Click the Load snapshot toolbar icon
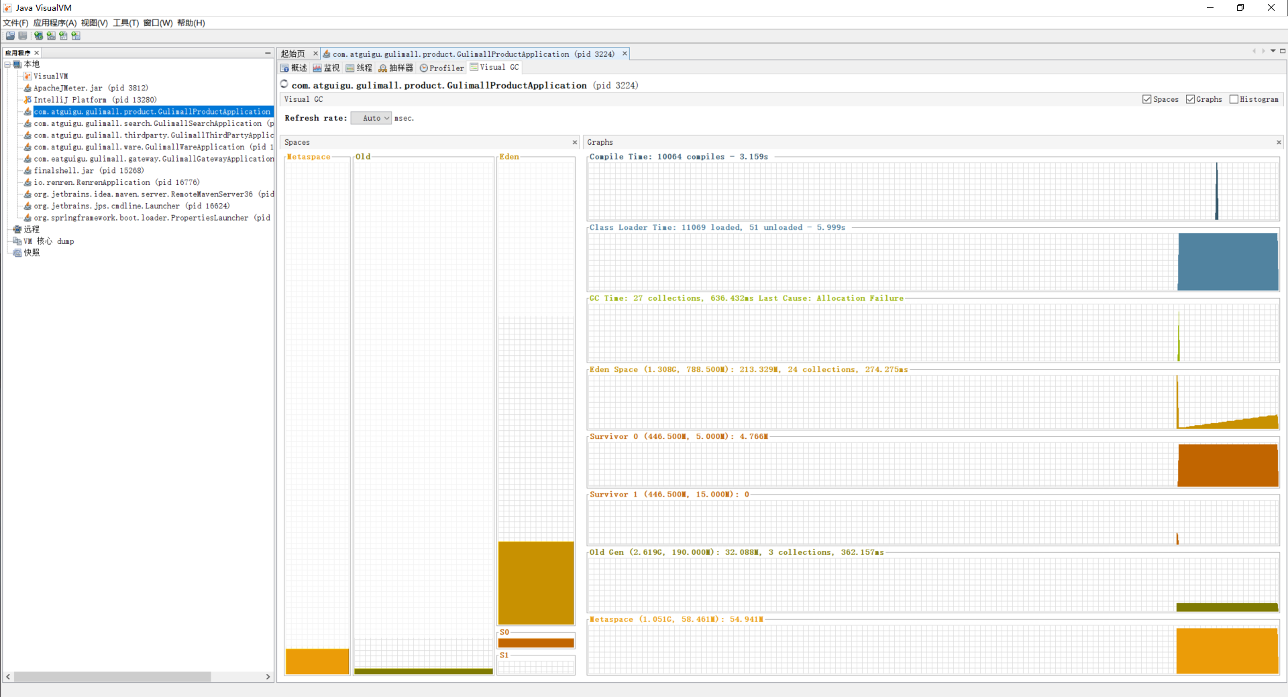 [x=10, y=36]
